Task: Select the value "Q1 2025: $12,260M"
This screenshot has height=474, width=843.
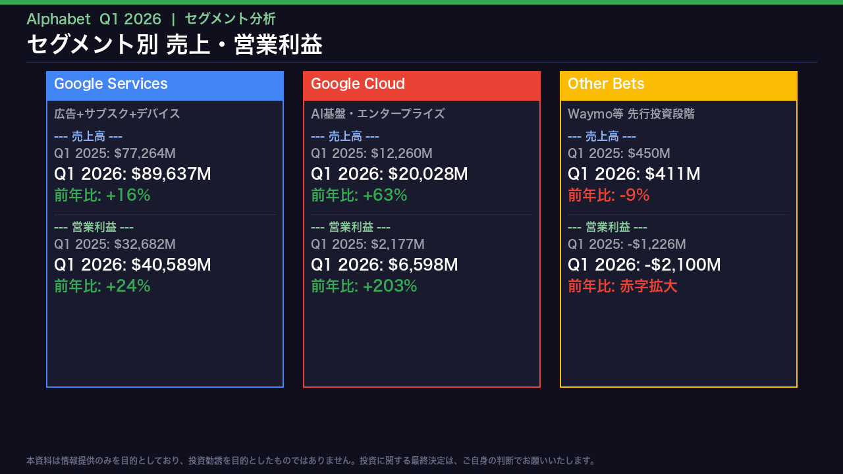Action: coord(371,153)
